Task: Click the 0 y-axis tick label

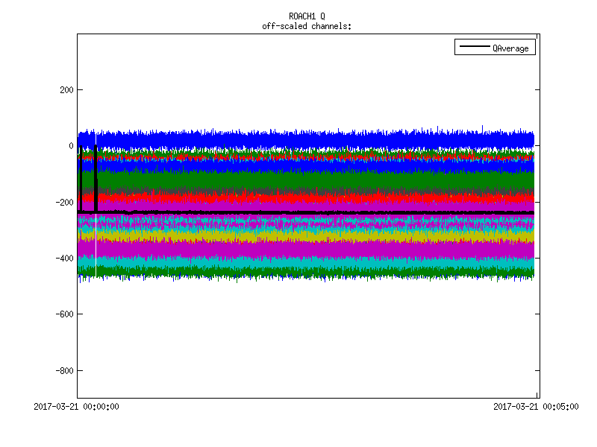Action: [69, 146]
